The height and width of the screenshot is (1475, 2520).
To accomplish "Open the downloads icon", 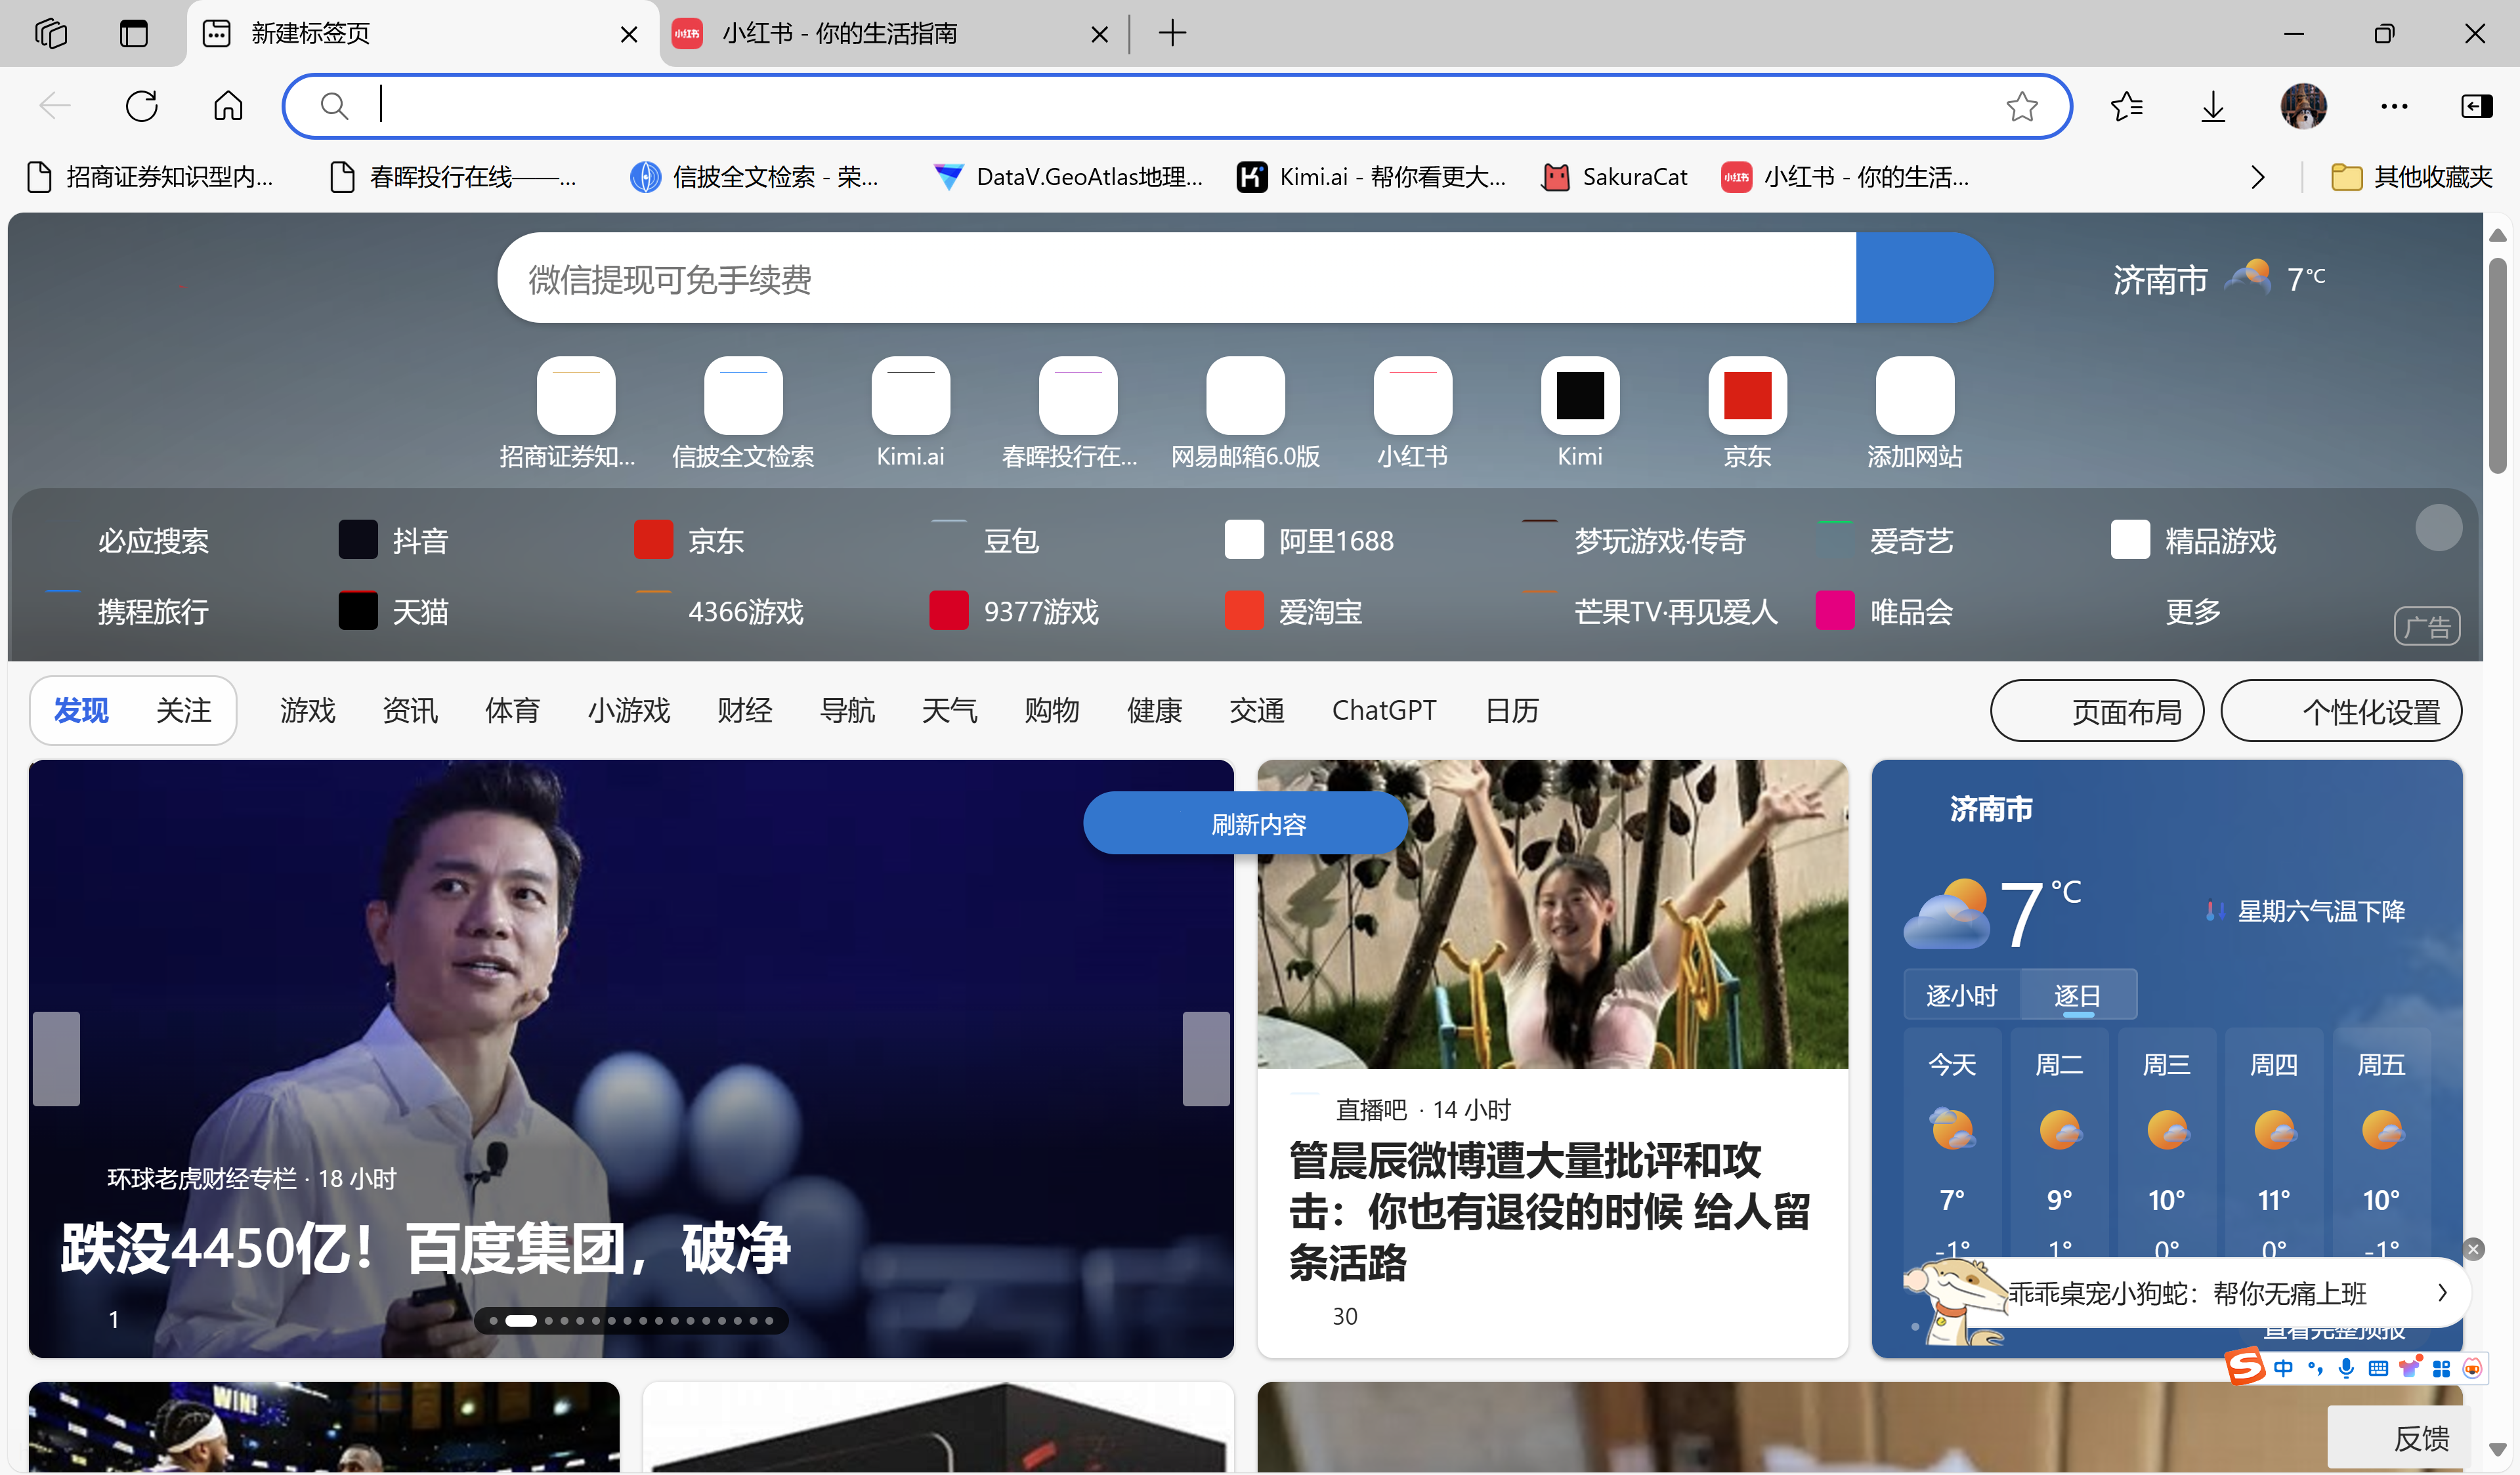I will pos(2213,106).
